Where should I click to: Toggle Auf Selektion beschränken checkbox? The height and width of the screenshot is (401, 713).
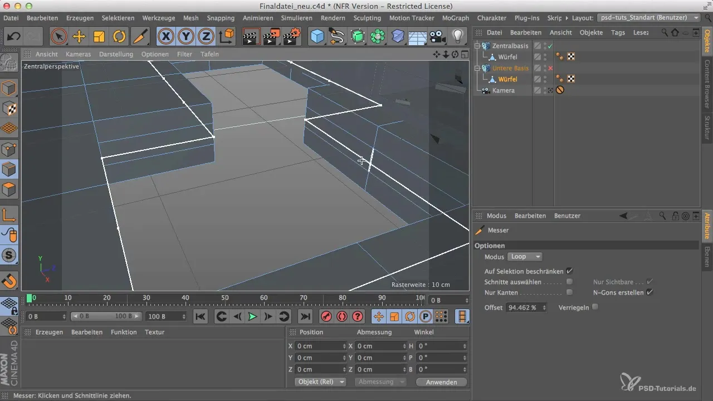click(x=569, y=271)
